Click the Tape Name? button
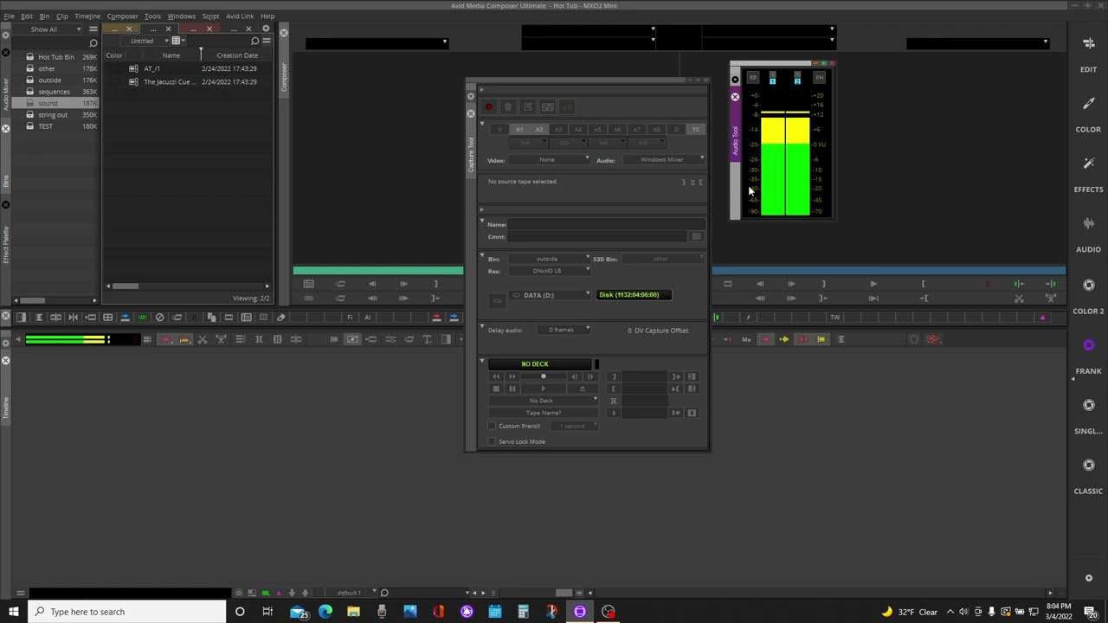1108x623 pixels. tap(543, 413)
